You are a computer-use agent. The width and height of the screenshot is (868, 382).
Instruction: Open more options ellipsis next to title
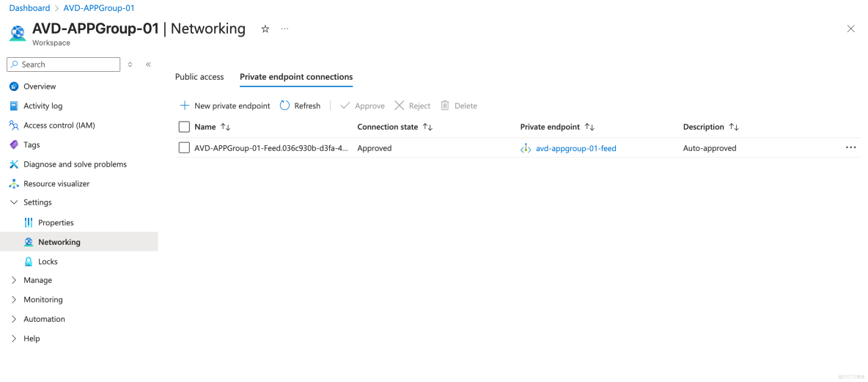(284, 29)
